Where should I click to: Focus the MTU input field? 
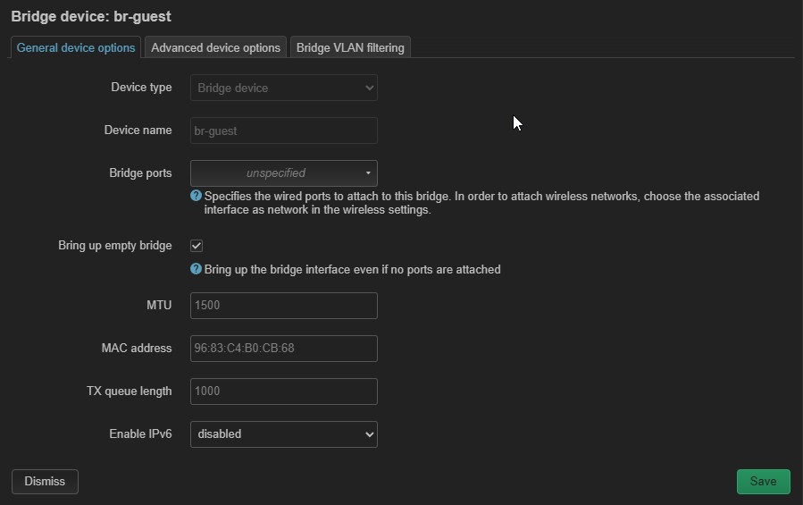tap(284, 306)
